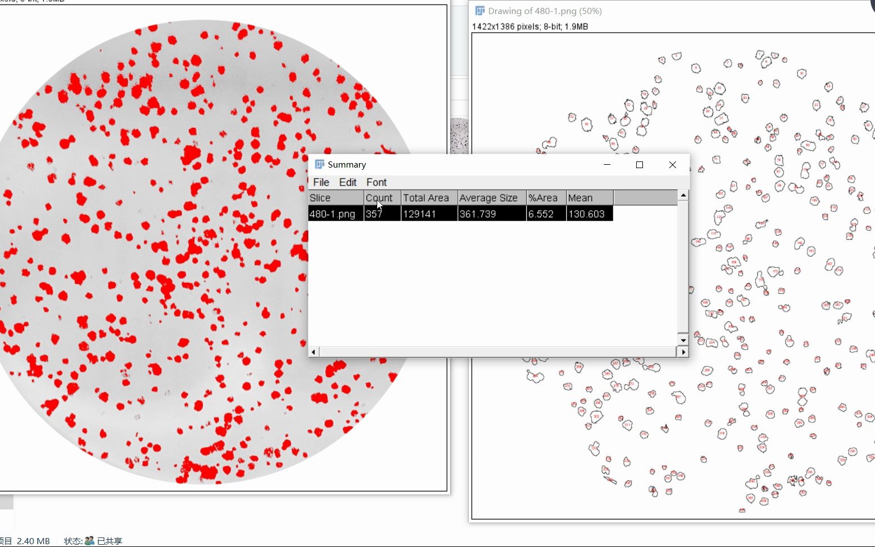The image size is (875, 547).
Task: Click the Mean column header
Action: [590, 198]
